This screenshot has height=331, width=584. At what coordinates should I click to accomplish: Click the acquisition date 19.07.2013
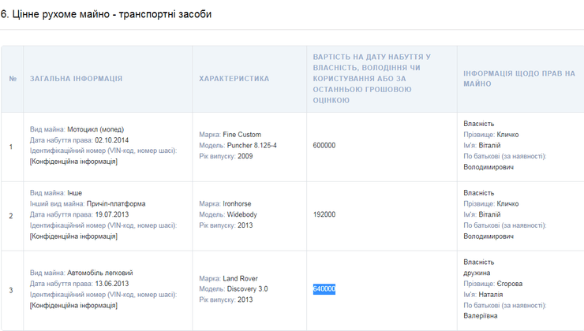click(106, 214)
